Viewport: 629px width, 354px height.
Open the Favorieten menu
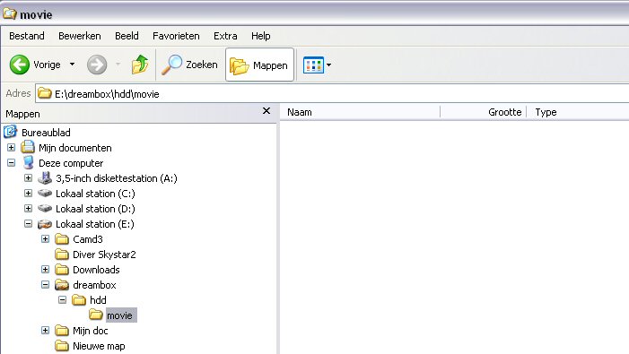click(x=176, y=36)
